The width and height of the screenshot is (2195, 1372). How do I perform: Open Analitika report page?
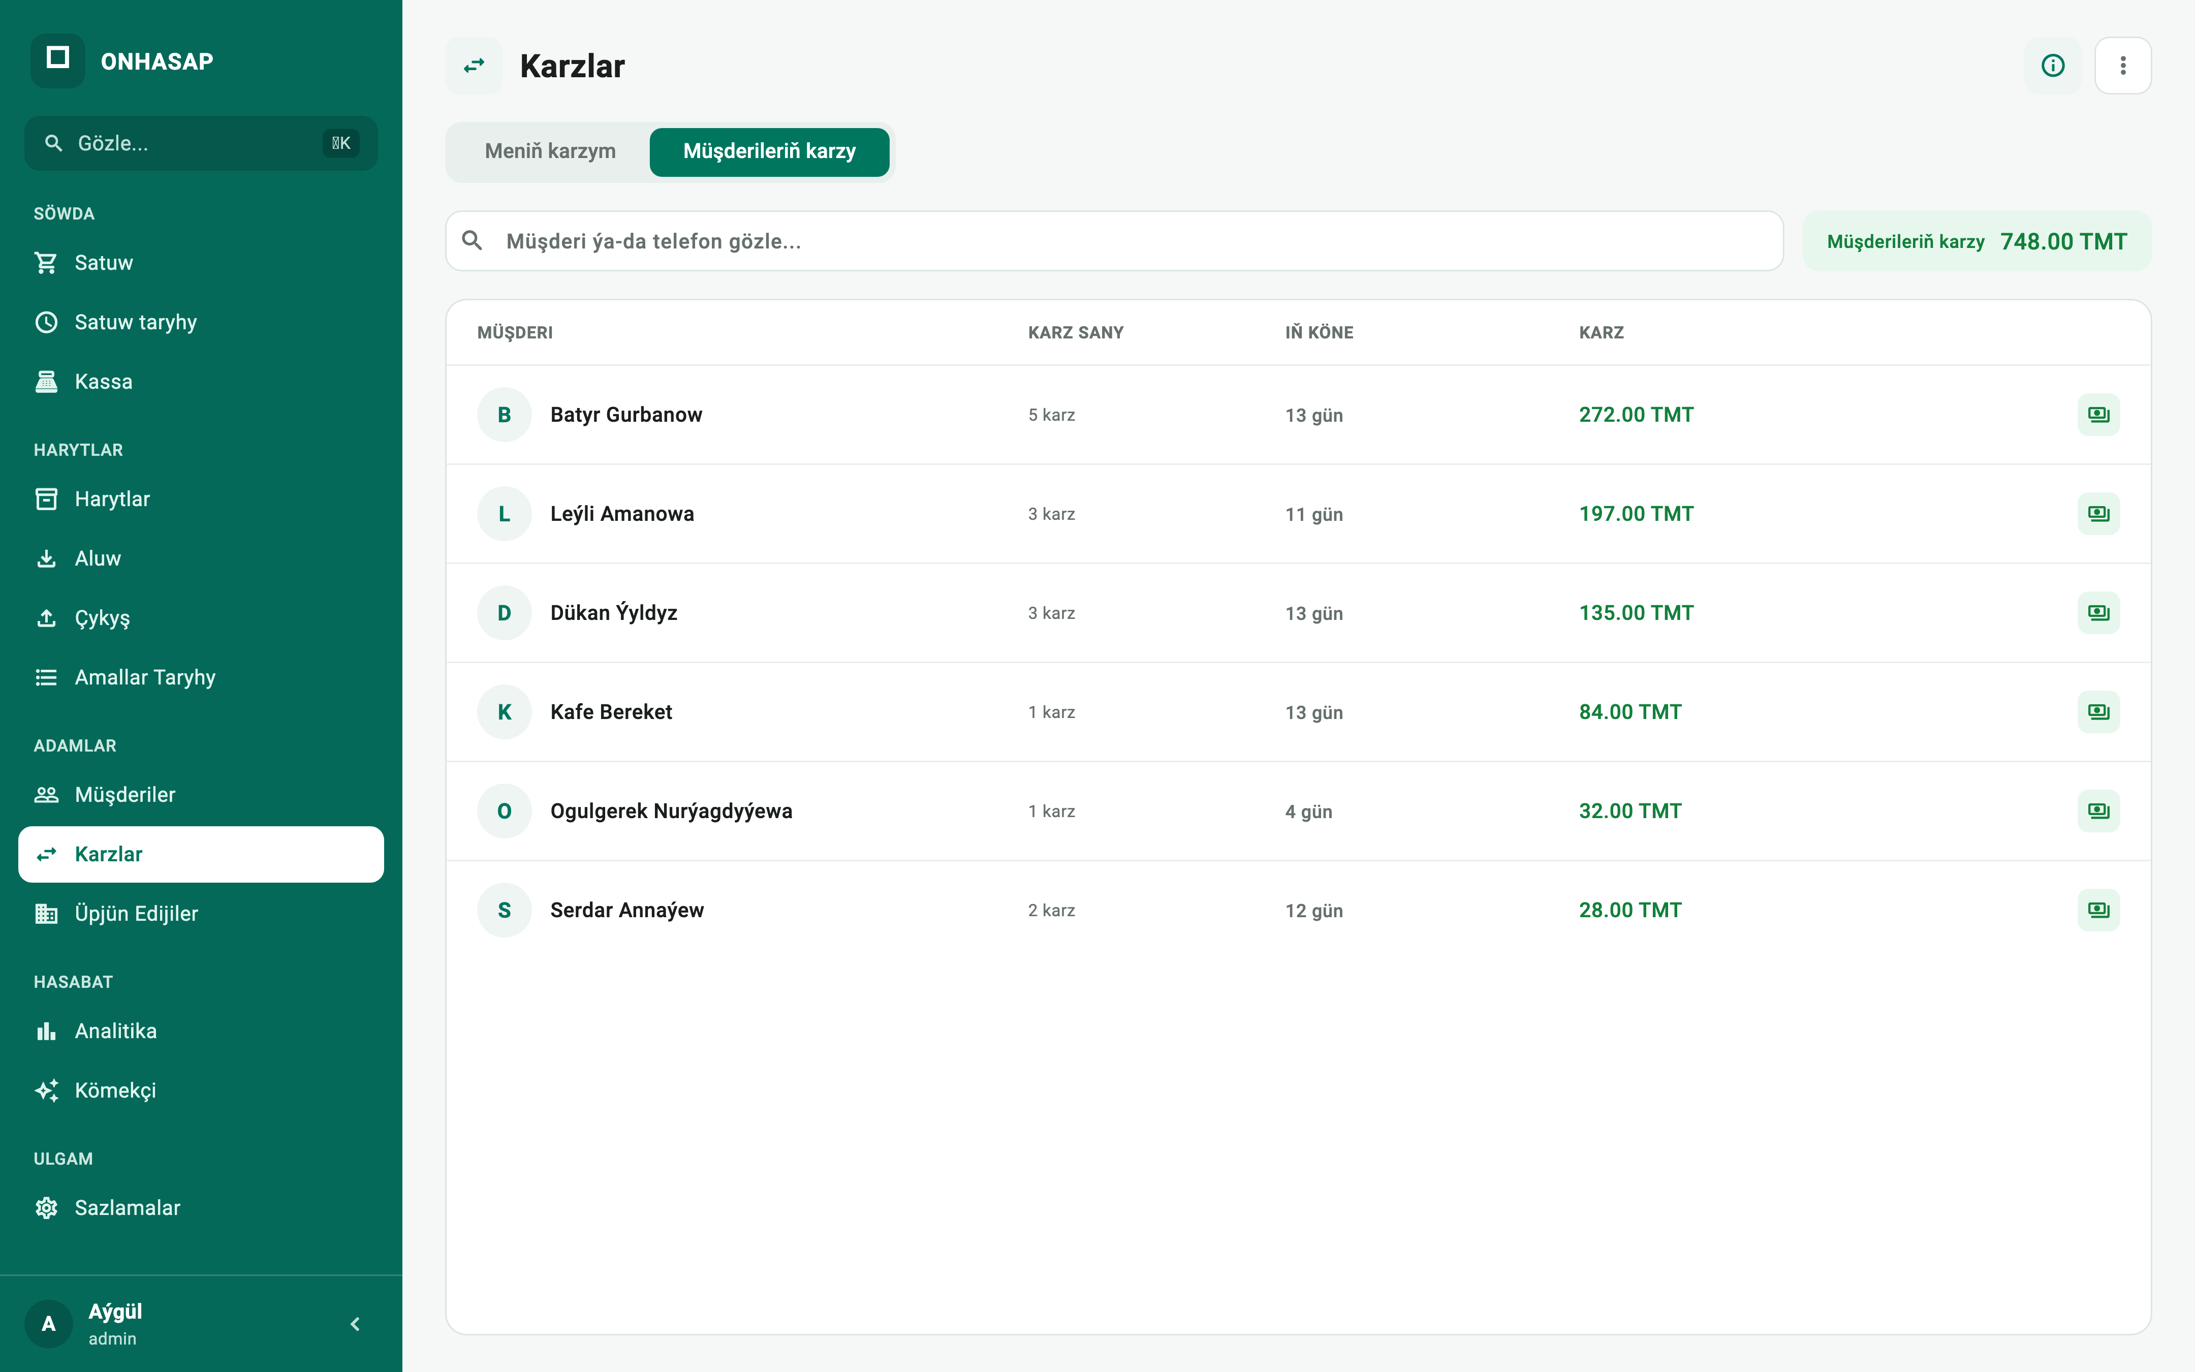201,1031
